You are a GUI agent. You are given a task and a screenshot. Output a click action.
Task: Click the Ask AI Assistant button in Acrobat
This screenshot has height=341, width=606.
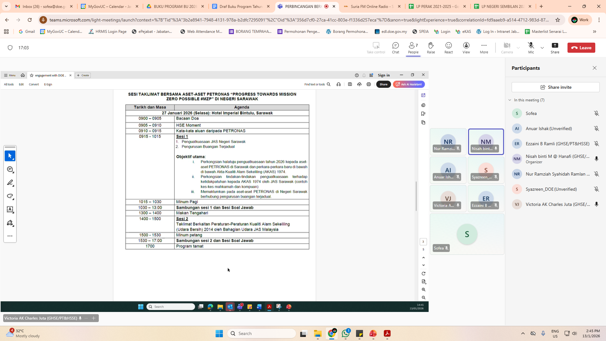409,84
